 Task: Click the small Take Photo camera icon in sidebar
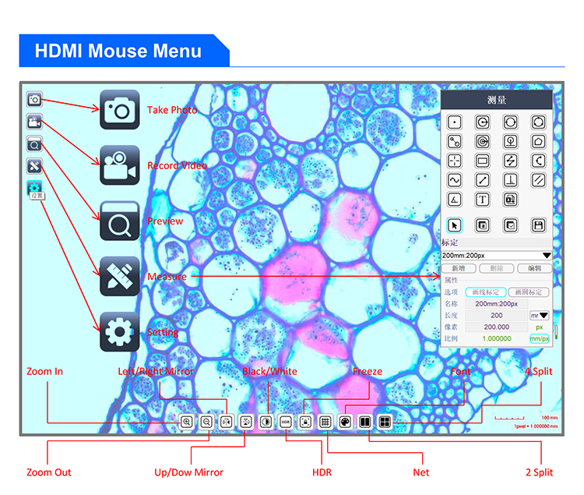pos(34,100)
